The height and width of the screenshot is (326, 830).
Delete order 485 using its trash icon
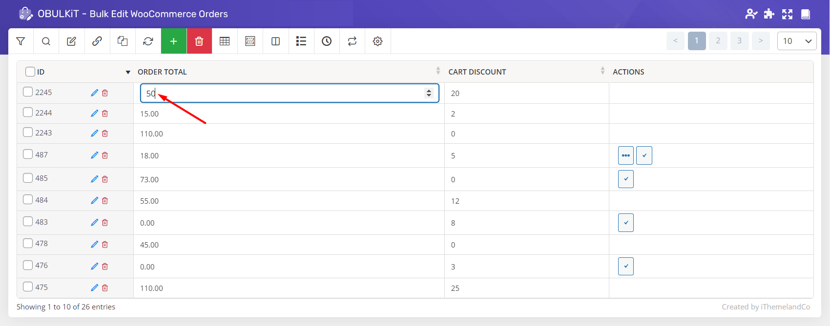105,179
